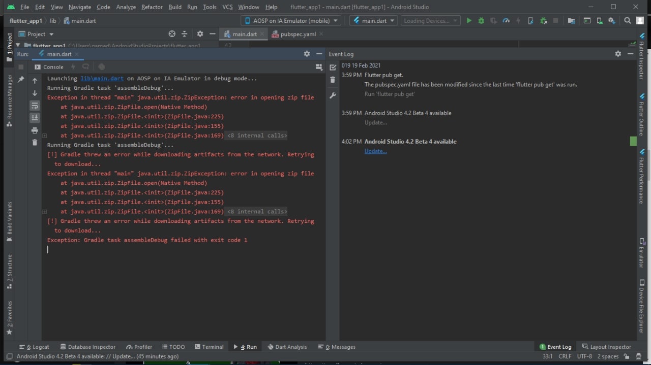Click the Up the stack trace arrow
Screen dimensions: 651x365
[x=35, y=81]
